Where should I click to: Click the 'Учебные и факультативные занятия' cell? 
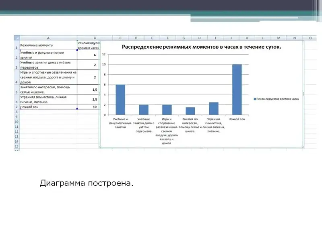pyautogui.click(x=48, y=55)
